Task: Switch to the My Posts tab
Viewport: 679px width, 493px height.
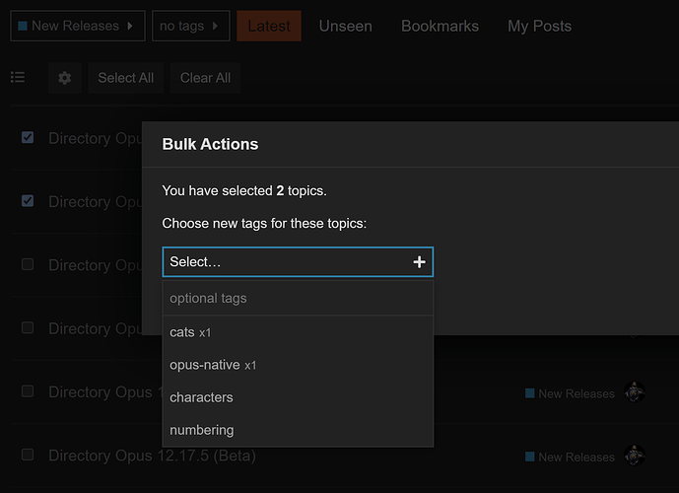Action: [x=540, y=26]
